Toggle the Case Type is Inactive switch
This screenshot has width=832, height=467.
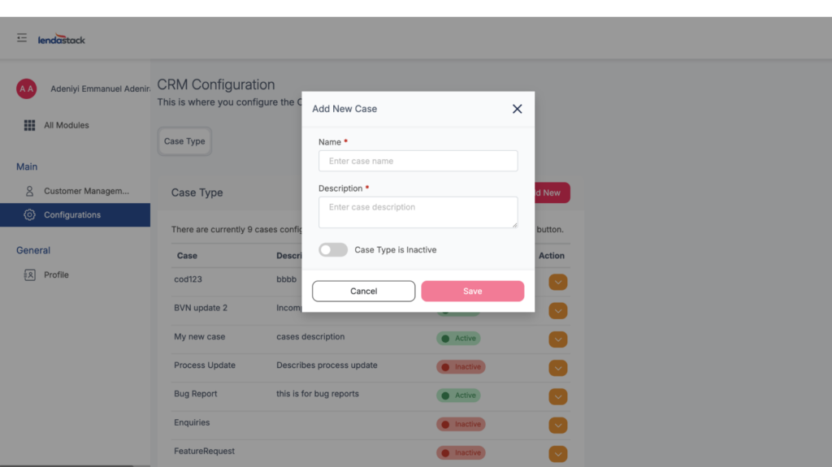(333, 250)
